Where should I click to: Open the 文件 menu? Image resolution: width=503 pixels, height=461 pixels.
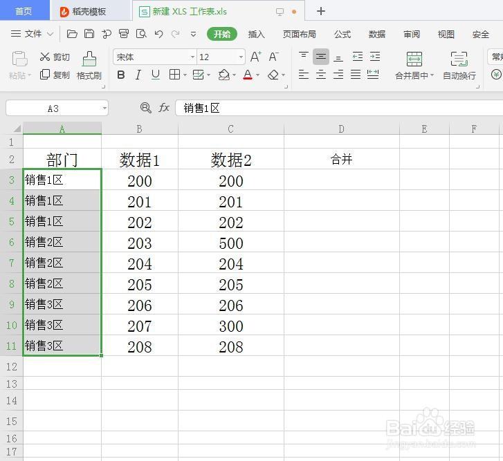click(x=32, y=34)
